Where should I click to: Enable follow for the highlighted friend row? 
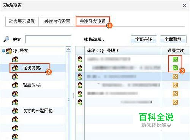[x=175, y=76]
